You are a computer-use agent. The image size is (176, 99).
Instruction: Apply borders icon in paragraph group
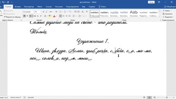[x=84, y=16]
